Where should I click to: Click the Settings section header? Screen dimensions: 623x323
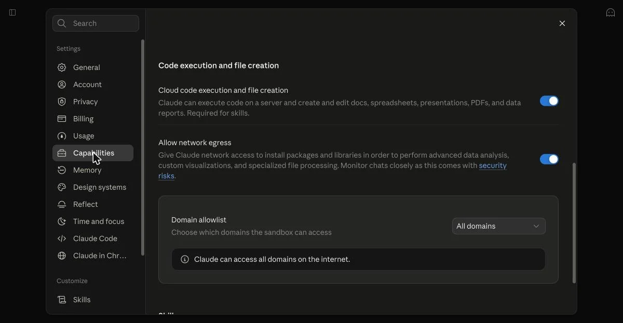coord(69,49)
